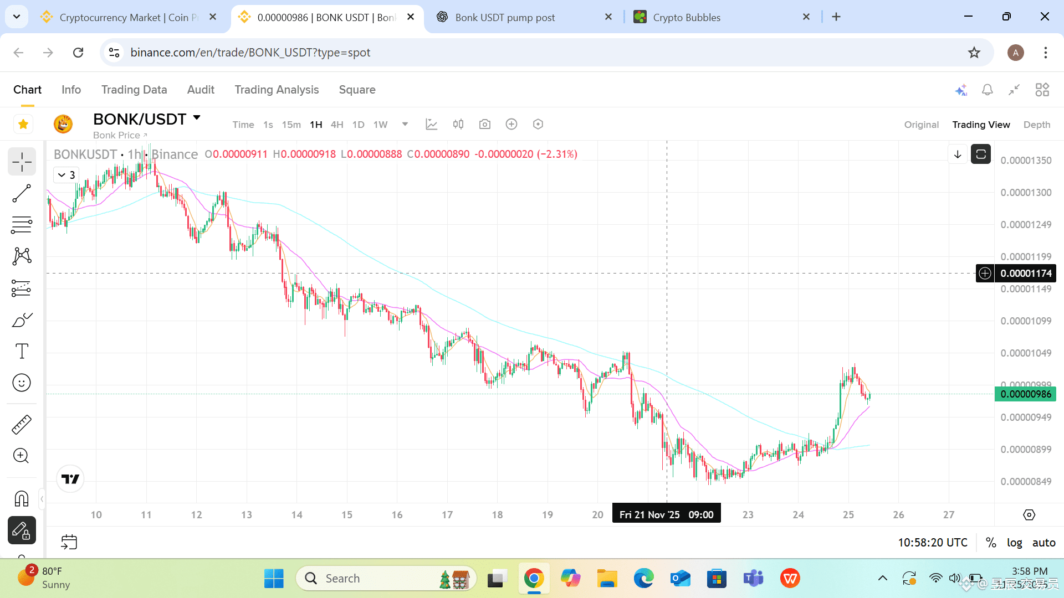
Task: Open the Square tab
Action: click(357, 90)
